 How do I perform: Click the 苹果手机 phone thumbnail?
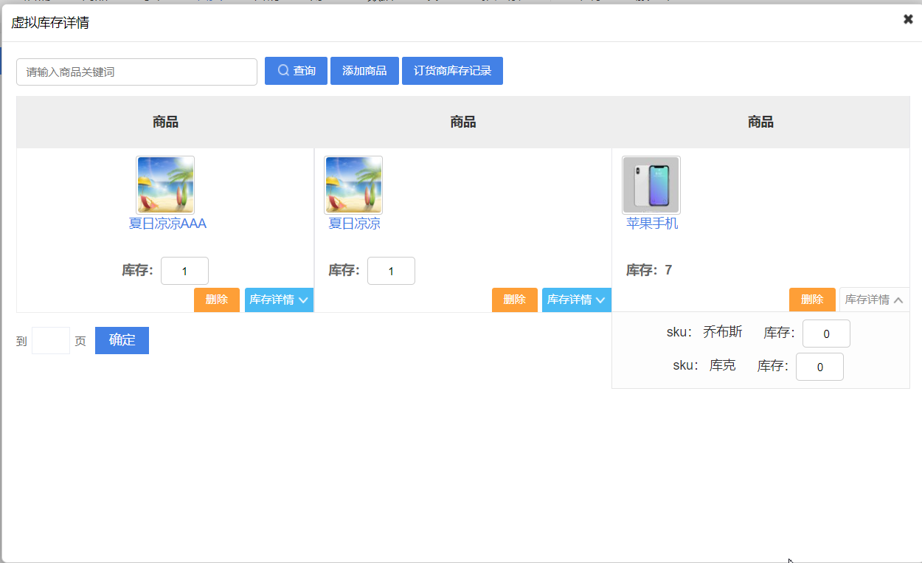click(651, 184)
